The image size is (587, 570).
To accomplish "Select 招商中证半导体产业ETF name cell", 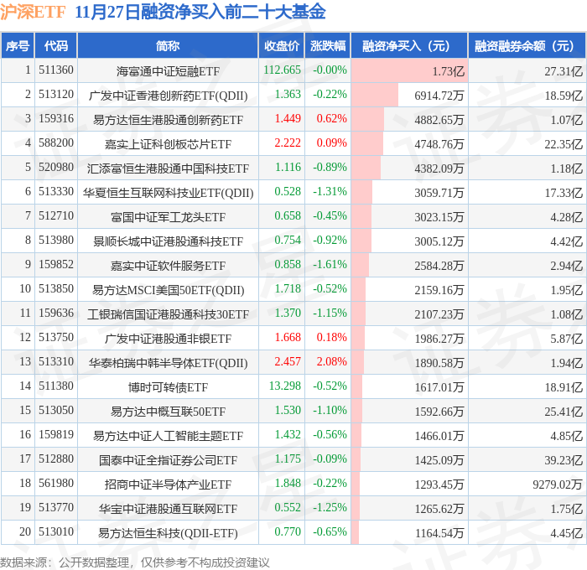I will click(168, 484).
